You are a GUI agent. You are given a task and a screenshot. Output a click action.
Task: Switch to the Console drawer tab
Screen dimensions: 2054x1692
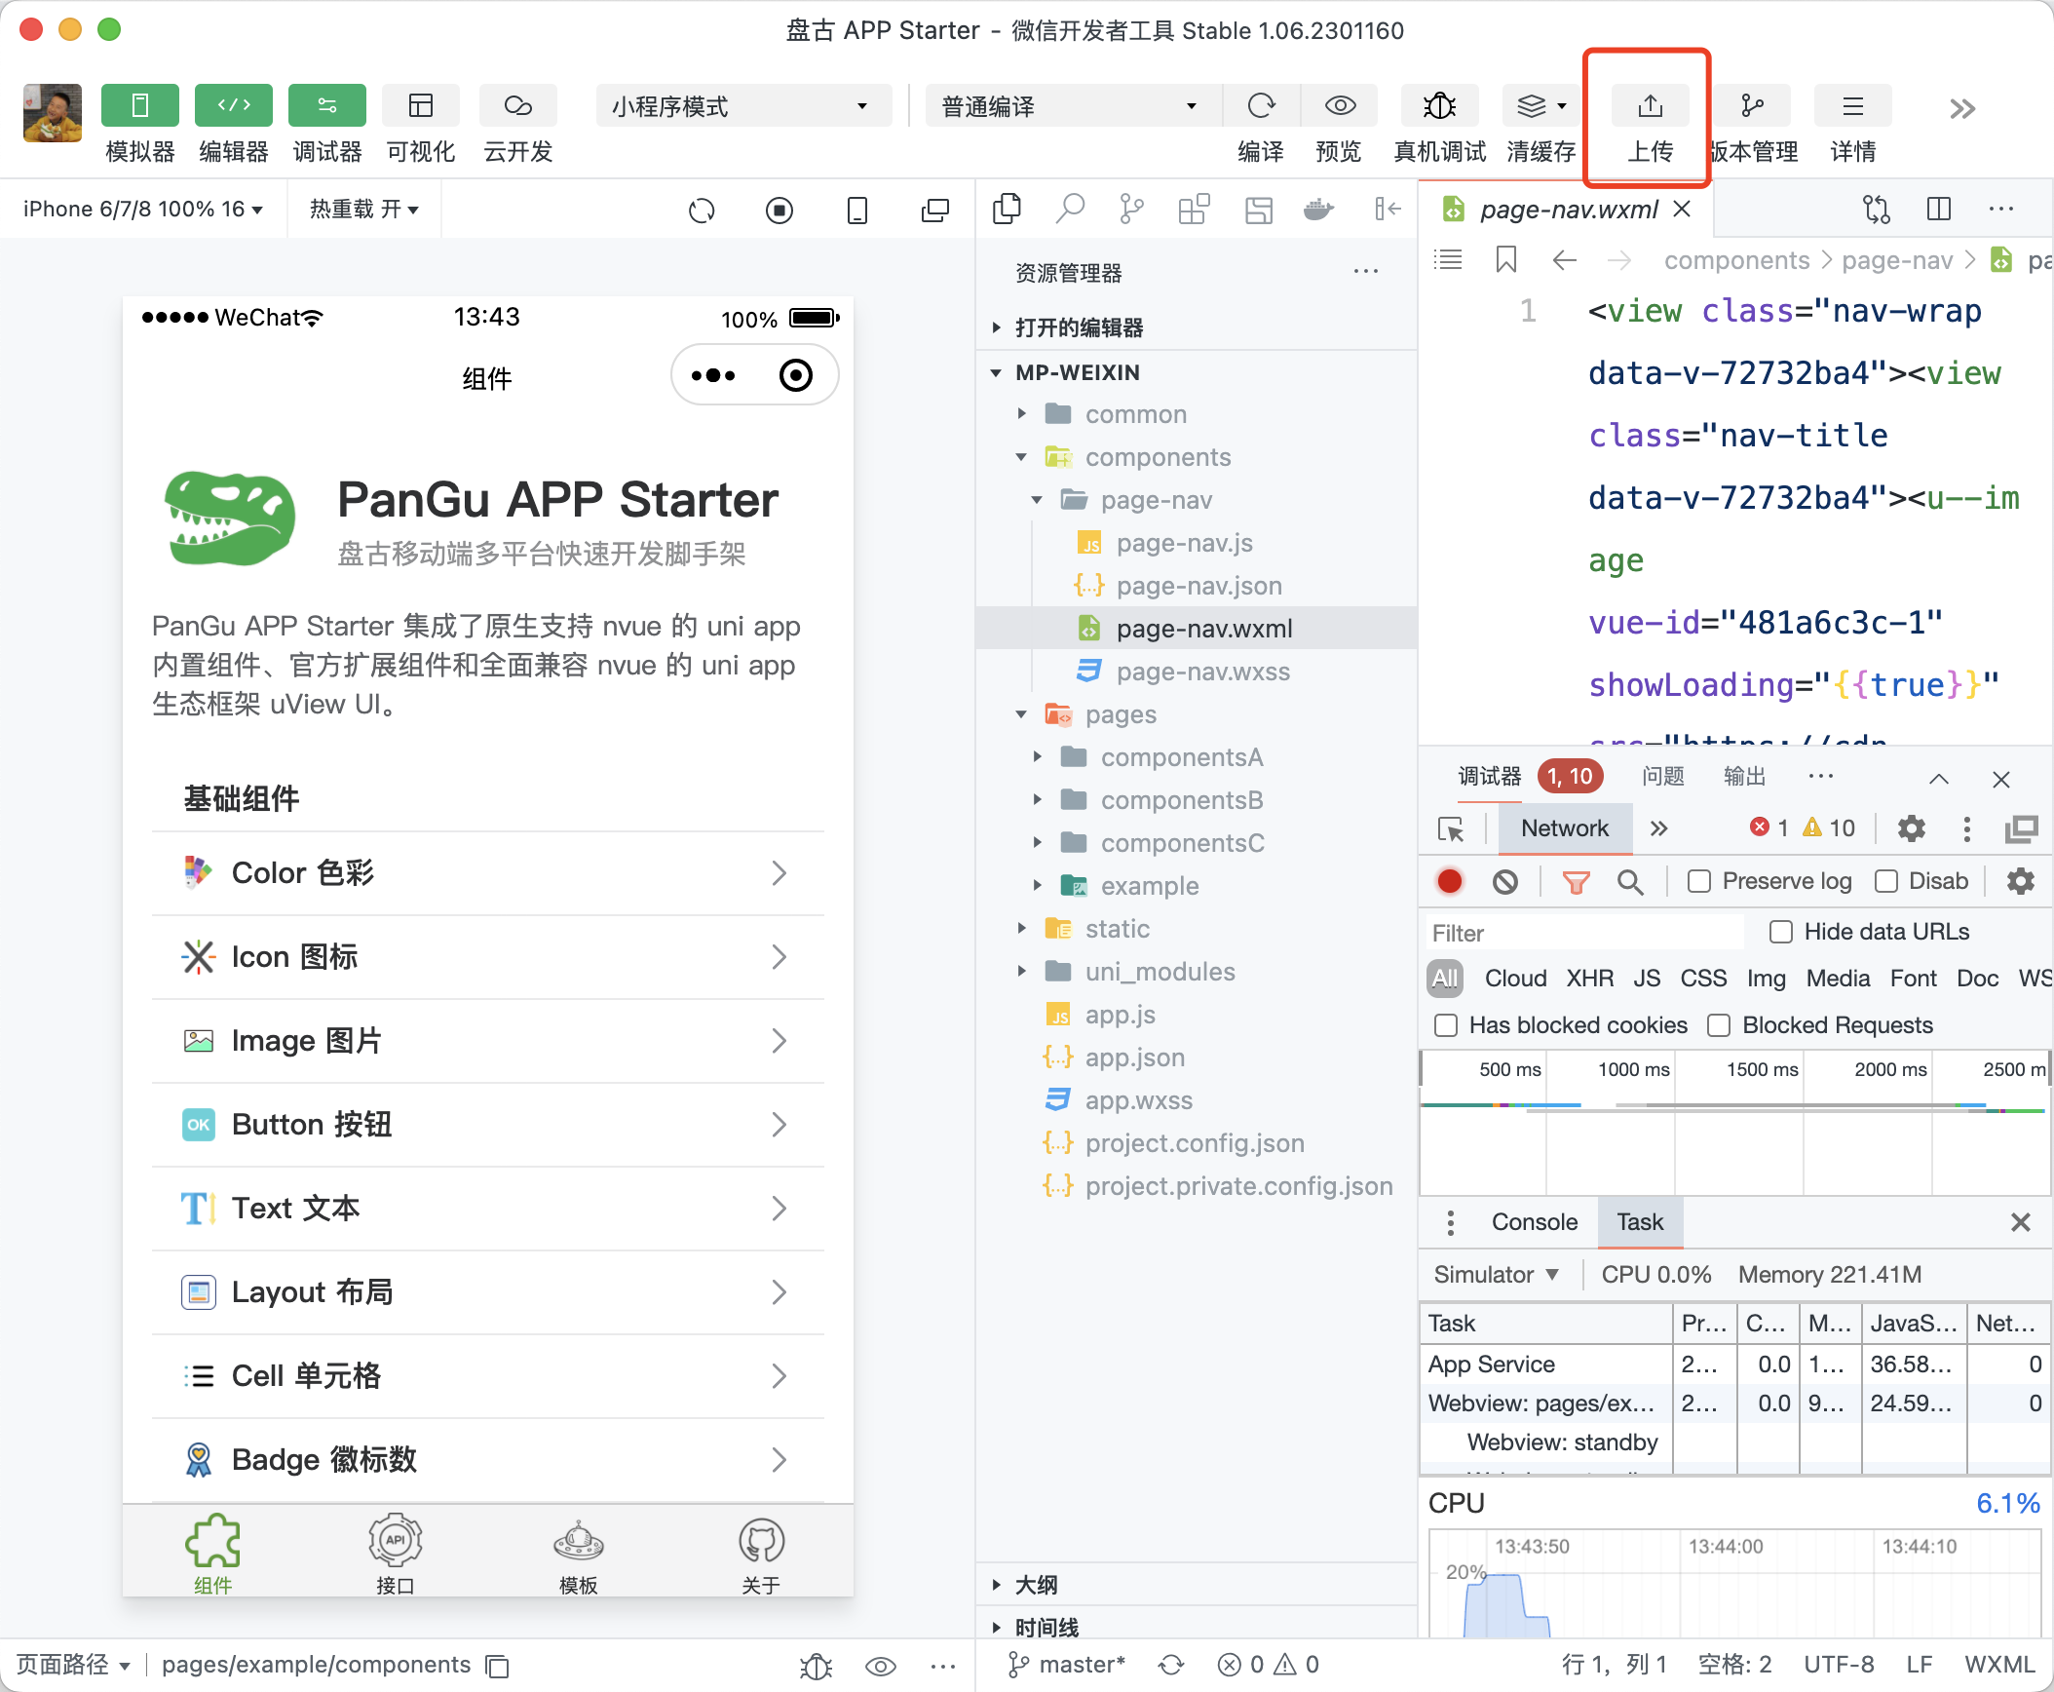1534,1222
